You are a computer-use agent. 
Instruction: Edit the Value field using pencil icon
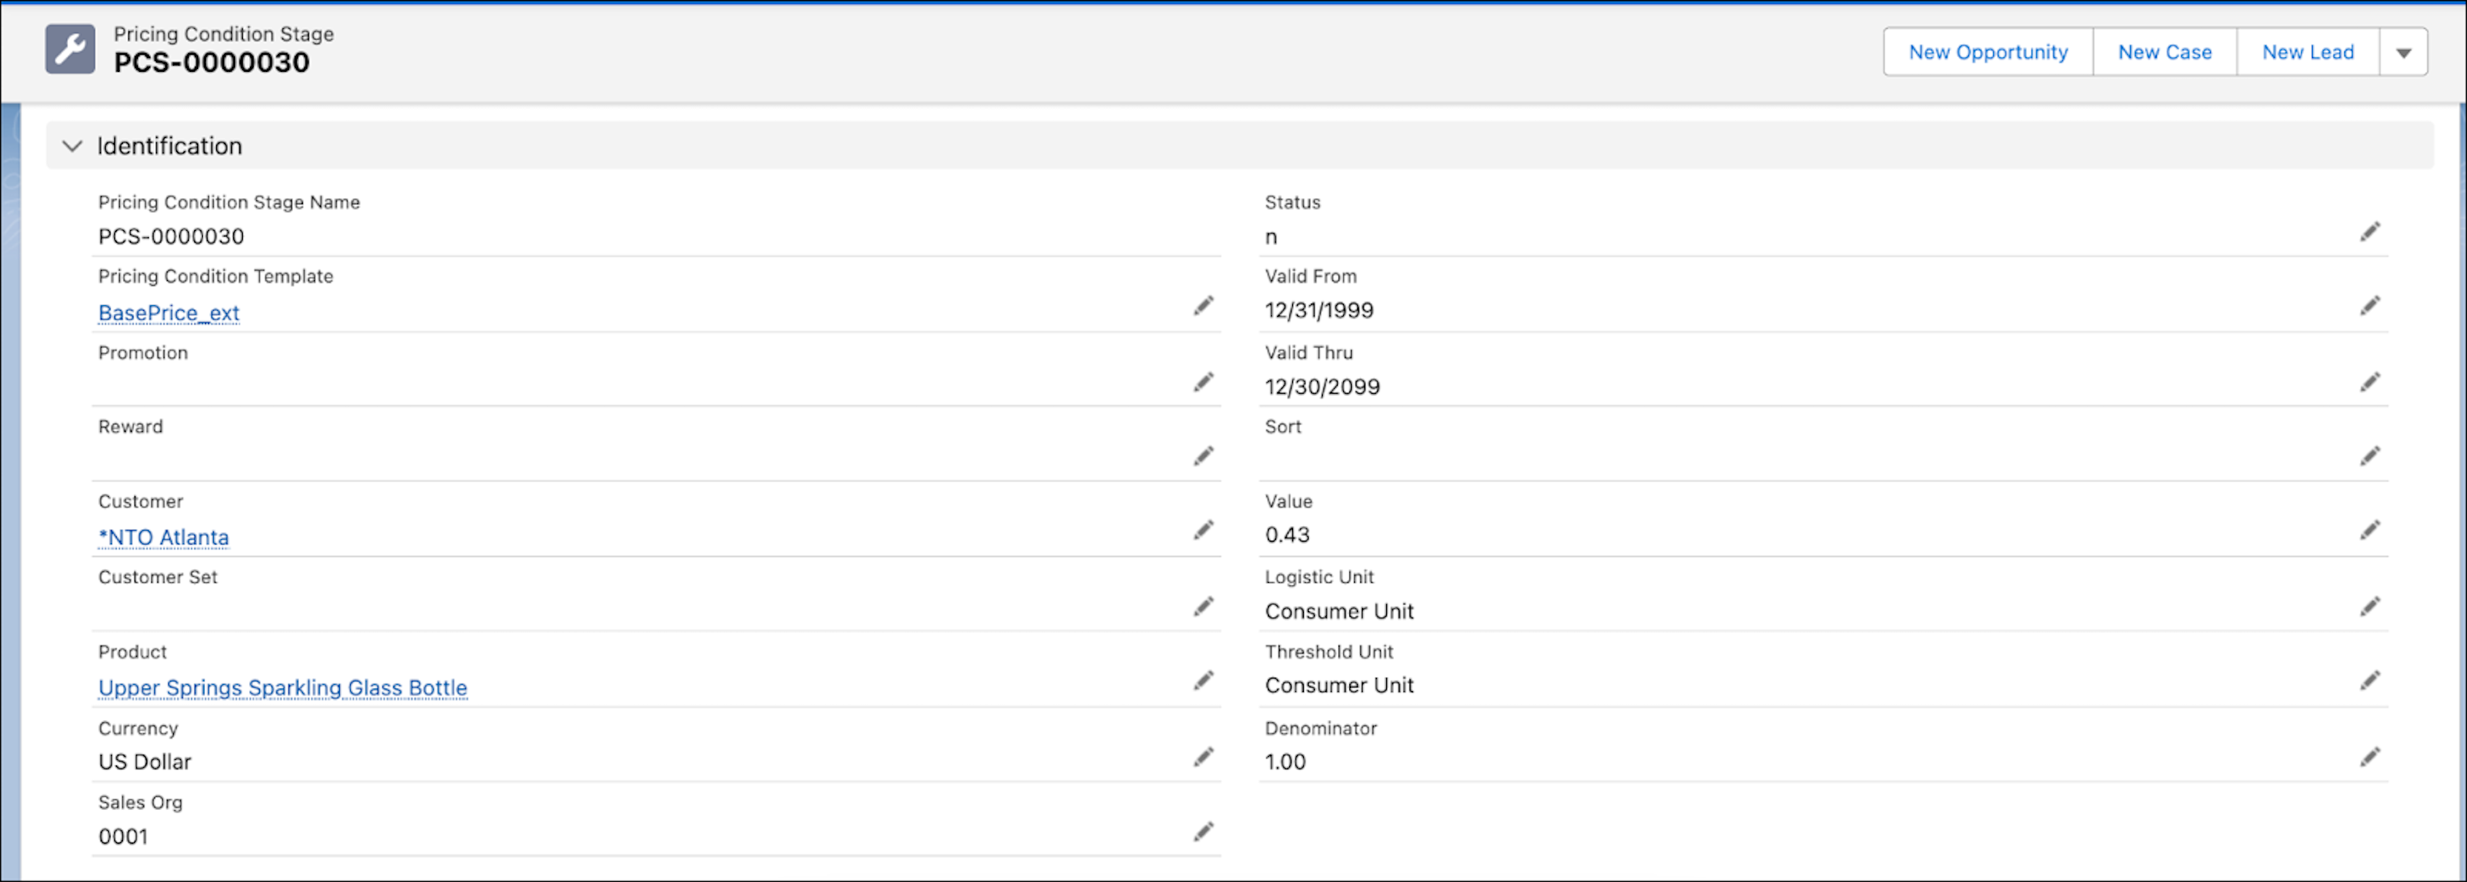click(x=2371, y=529)
